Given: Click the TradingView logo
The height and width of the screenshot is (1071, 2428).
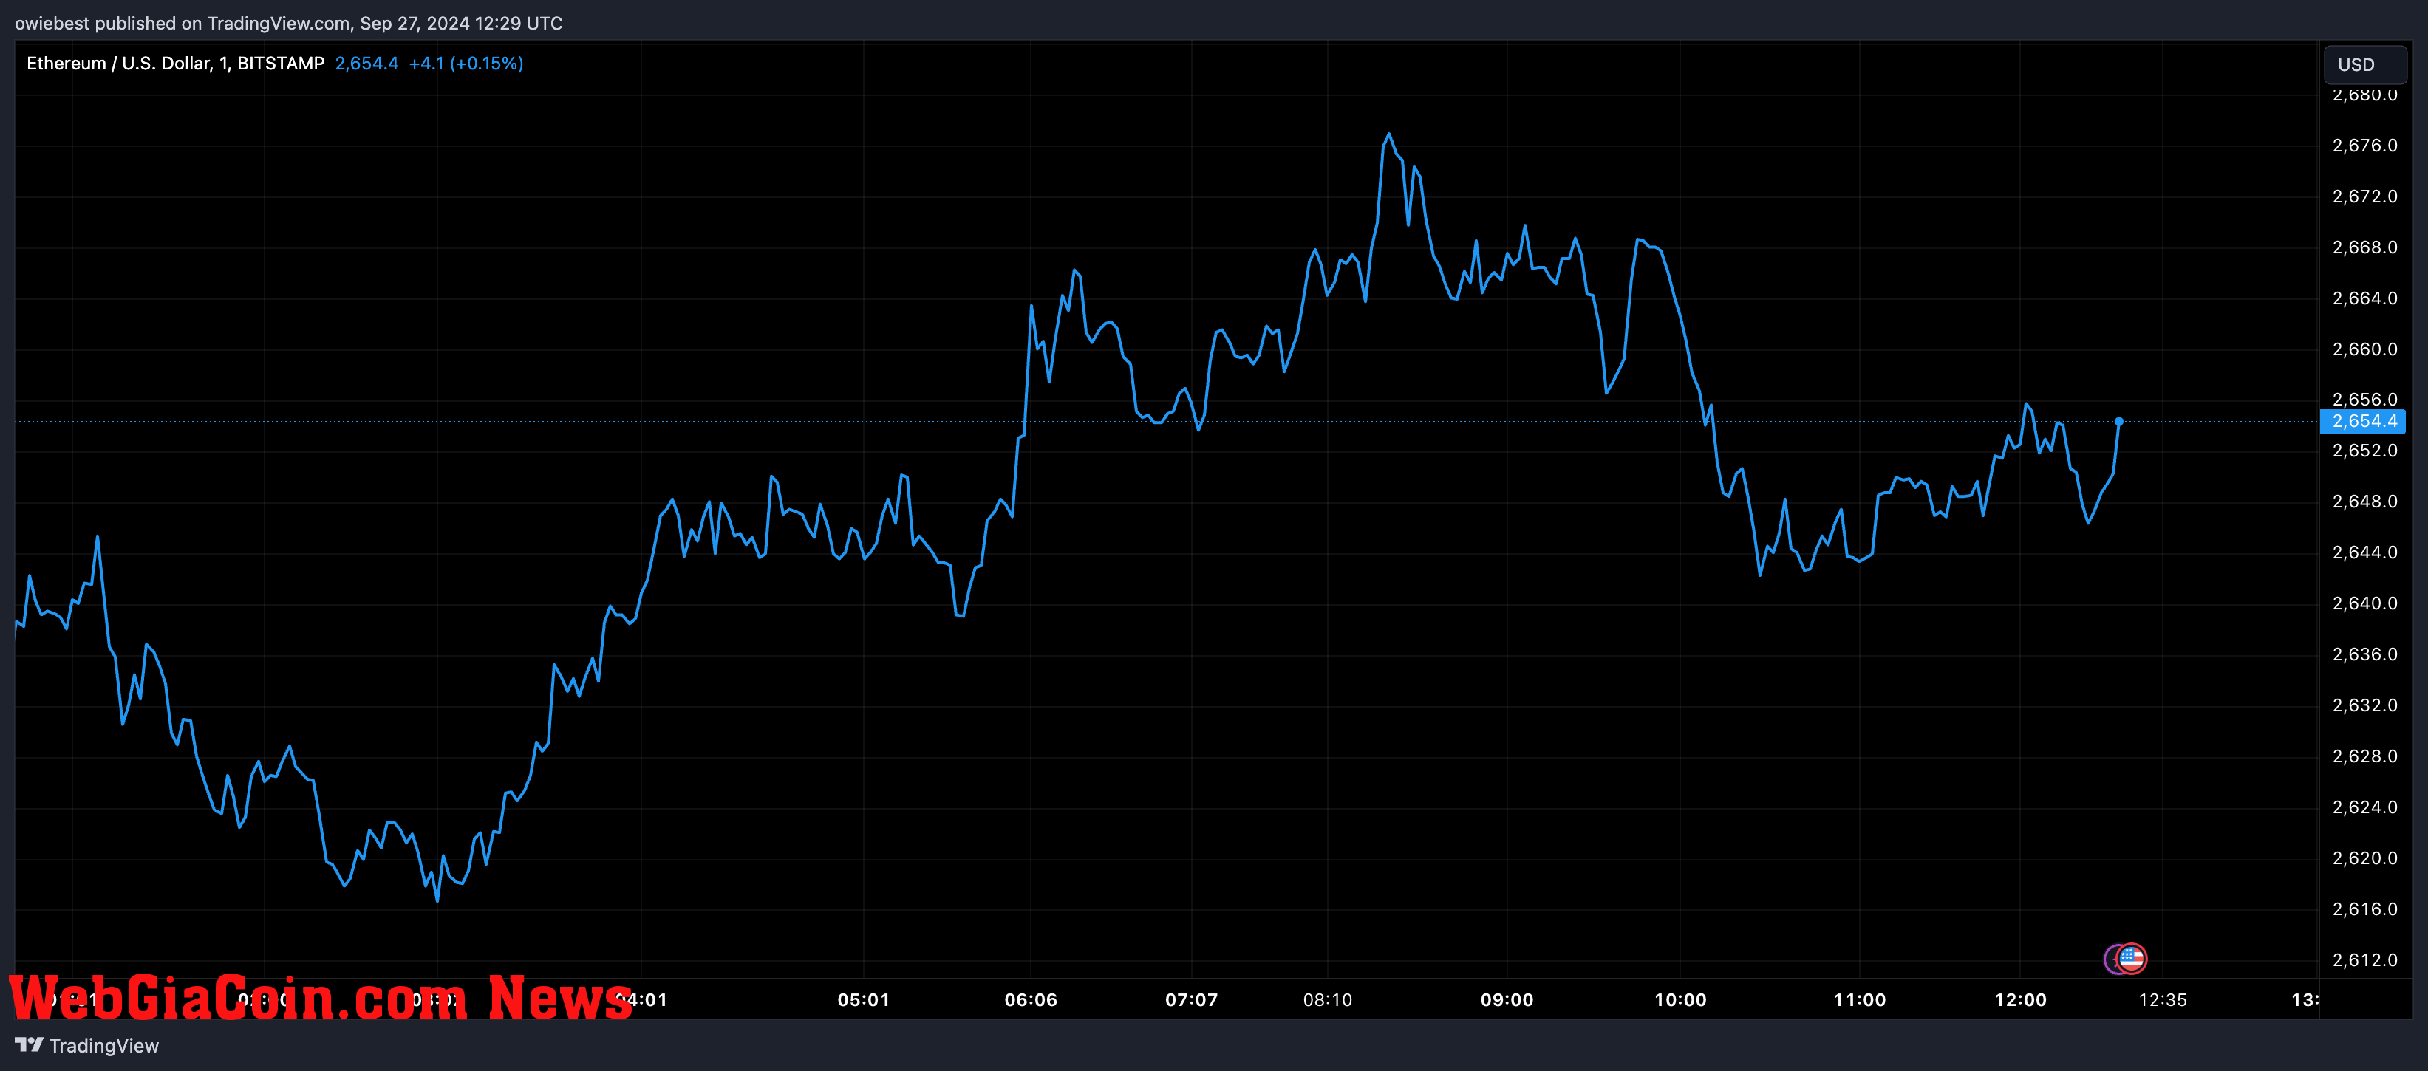Looking at the screenshot, I should pyautogui.click(x=86, y=1046).
